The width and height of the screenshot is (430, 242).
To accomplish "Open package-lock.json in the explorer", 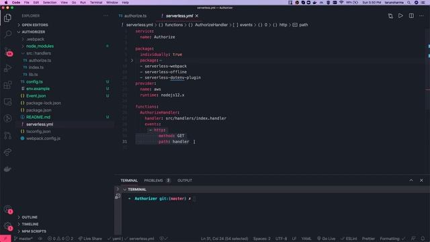I will (x=43, y=103).
